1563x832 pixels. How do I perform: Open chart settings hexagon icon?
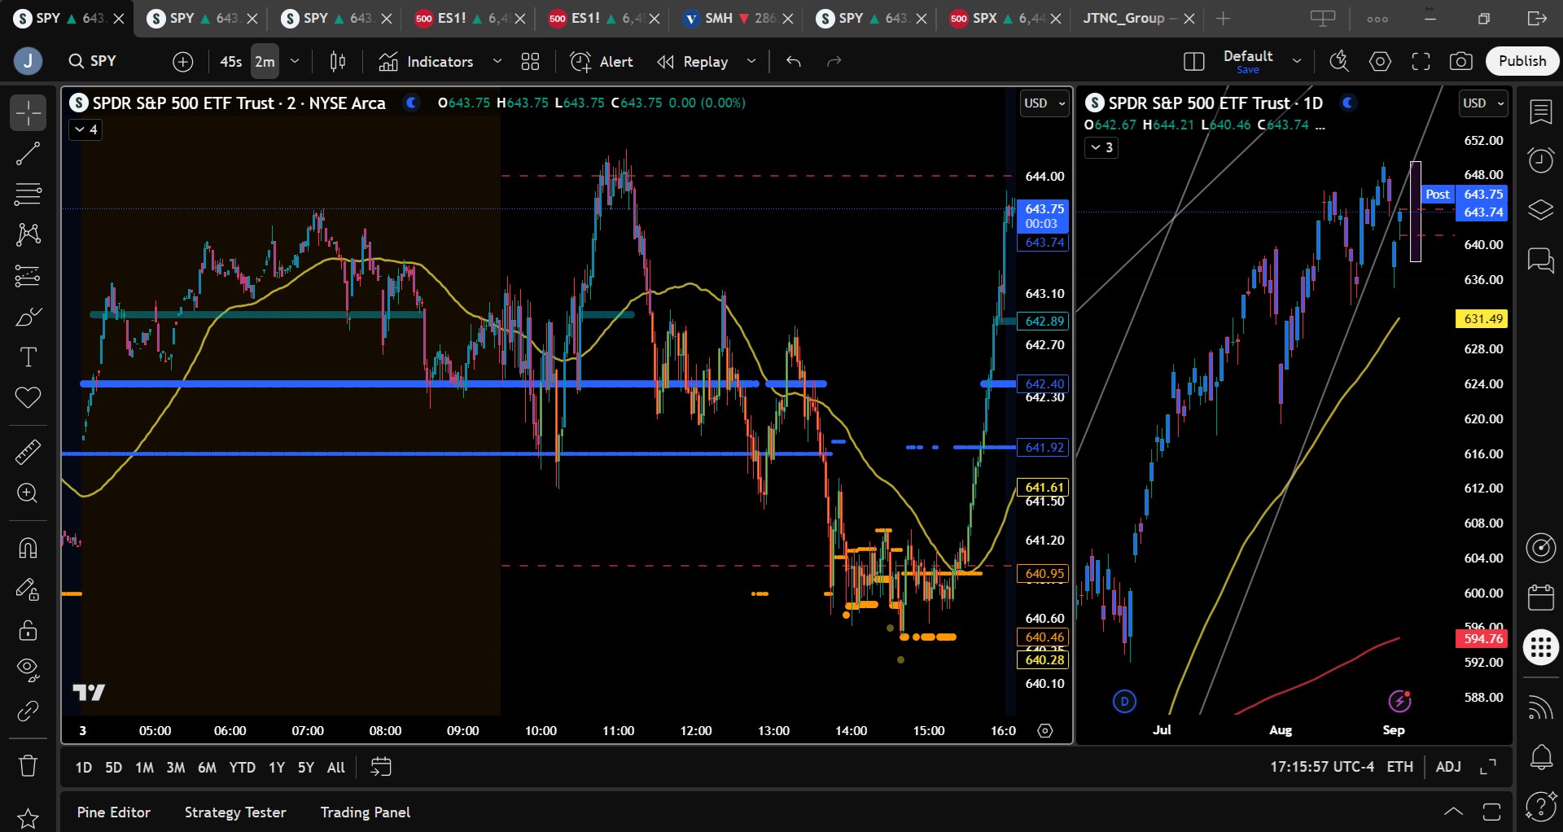(1380, 61)
